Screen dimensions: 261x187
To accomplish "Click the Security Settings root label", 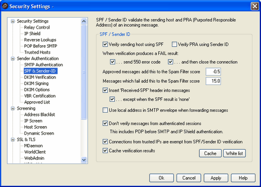I will (x=33, y=21).
